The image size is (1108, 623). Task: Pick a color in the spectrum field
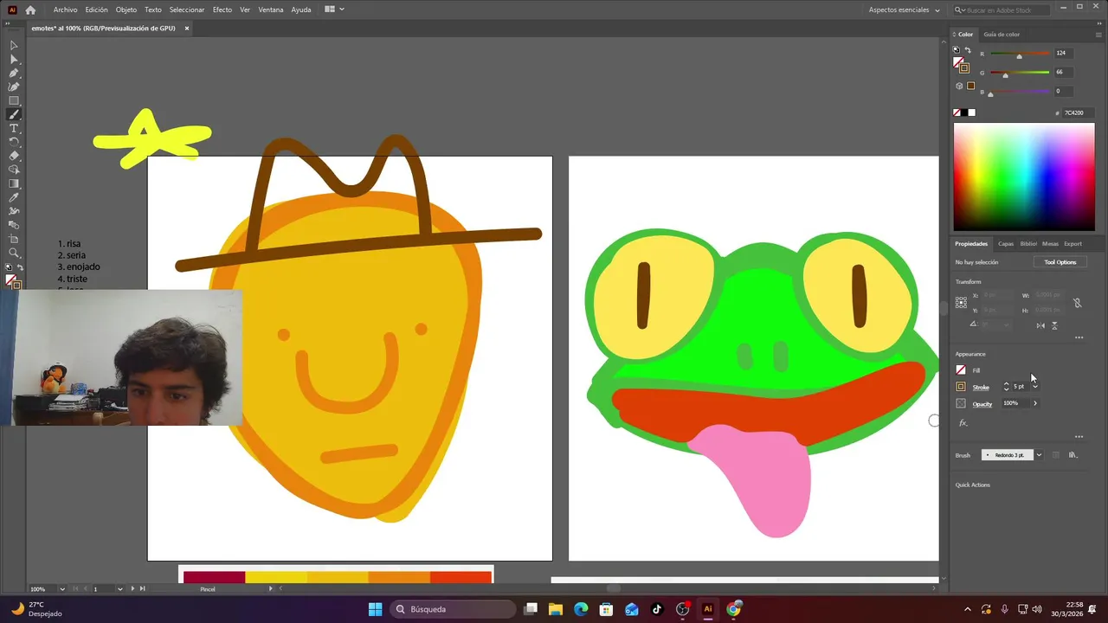click(1024, 177)
